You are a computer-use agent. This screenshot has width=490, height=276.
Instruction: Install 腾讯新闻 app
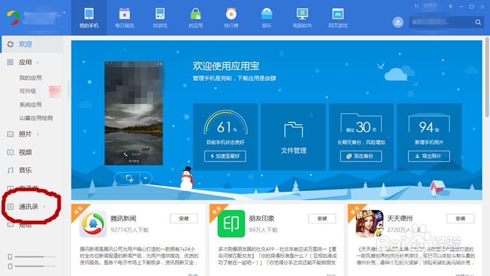pos(184,218)
